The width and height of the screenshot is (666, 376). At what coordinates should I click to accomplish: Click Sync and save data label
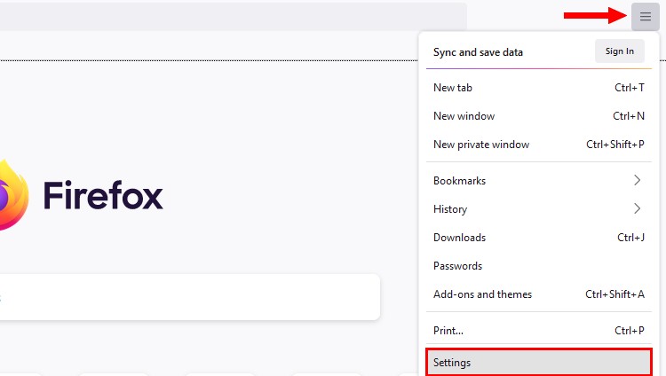[x=478, y=52]
